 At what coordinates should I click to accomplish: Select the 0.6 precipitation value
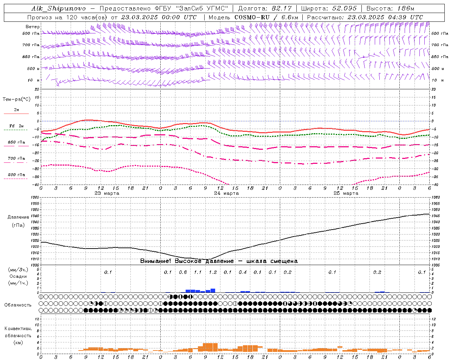(183, 272)
